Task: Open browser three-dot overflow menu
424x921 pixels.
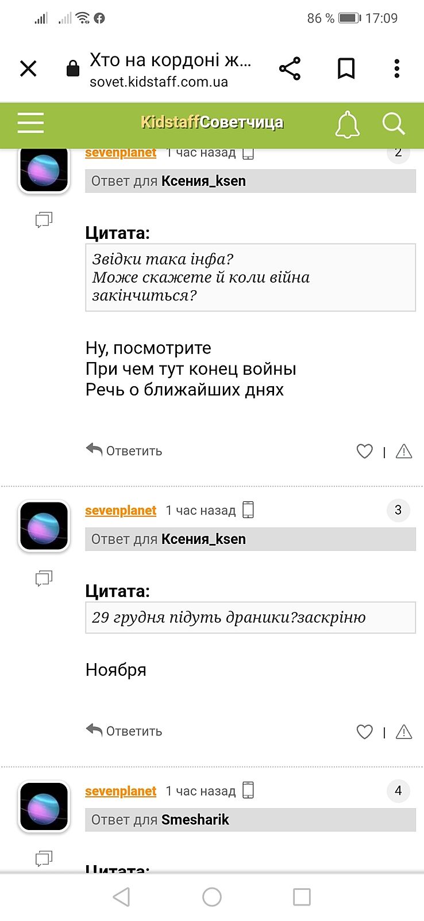Action: click(x=396, y=68)
